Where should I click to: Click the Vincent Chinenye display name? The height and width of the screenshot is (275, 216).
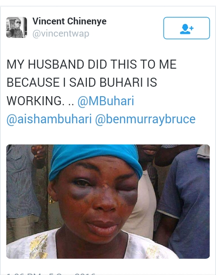coord(69,21)
